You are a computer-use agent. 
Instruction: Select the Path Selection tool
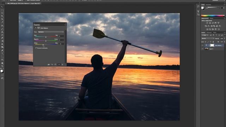click(x=2, y=57)
